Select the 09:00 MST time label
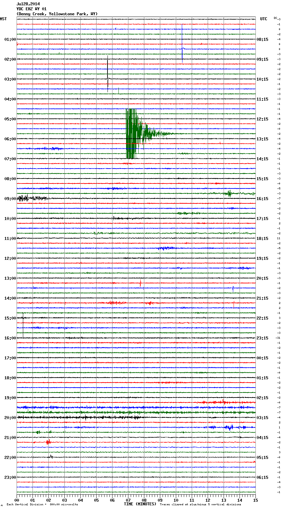The image size is (282, 509). tap(10, 199)
